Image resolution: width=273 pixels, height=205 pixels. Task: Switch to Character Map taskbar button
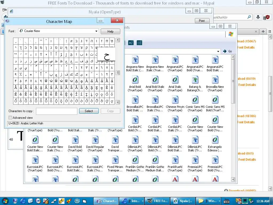coord(106,201)
